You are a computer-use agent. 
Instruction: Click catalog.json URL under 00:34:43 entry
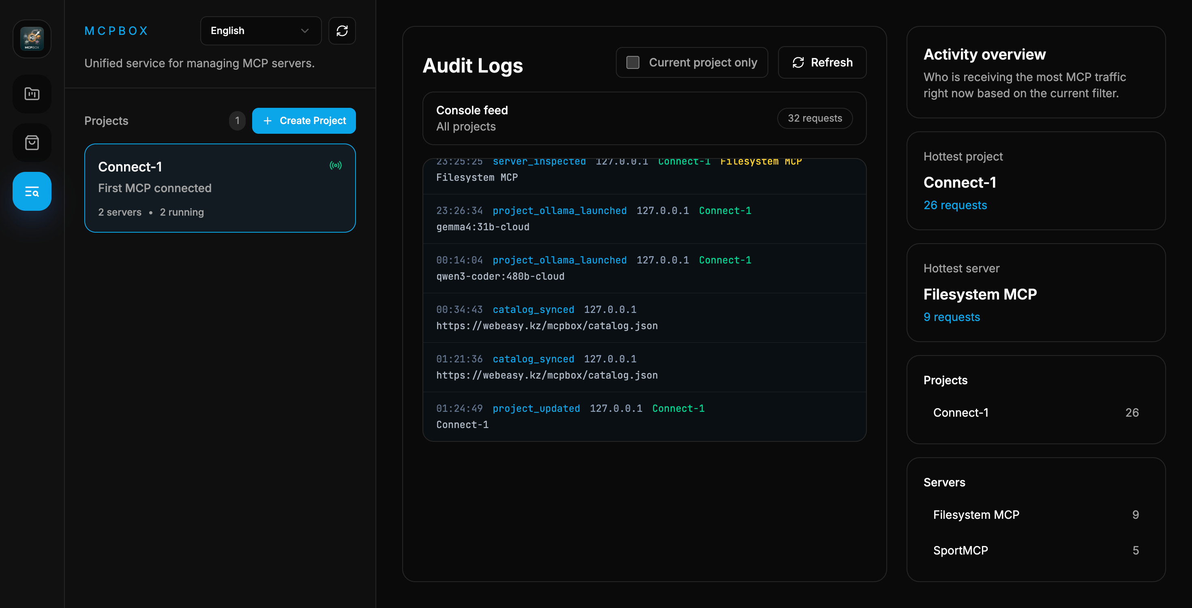point(547,326)
